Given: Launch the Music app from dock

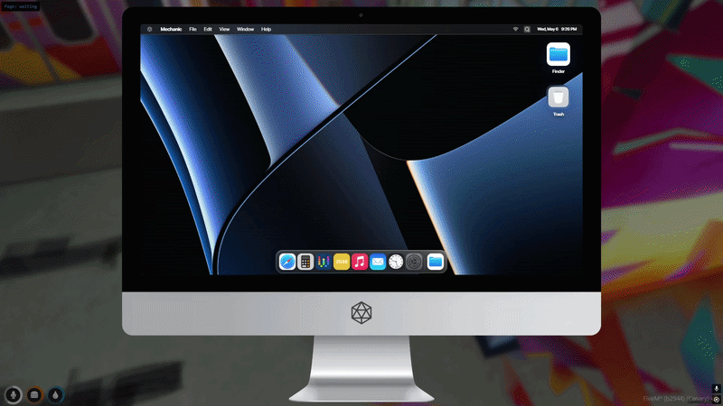Looking at the screenshot, I should [360, 262].
